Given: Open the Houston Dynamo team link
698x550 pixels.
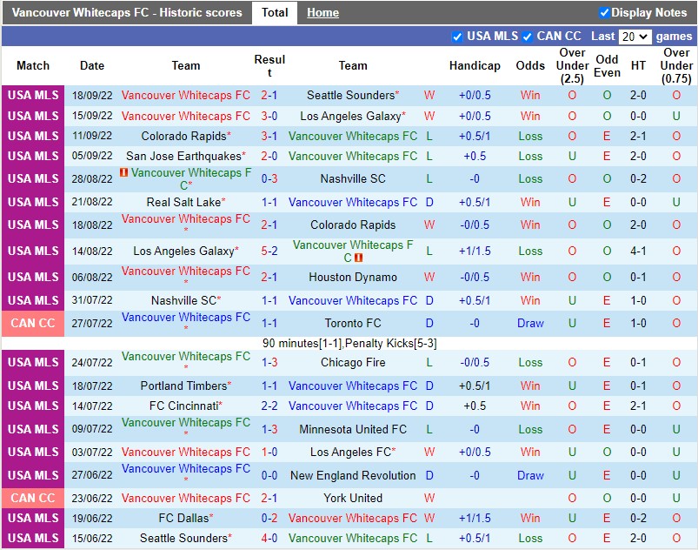Looking at the screenshot, I should 353,278.
